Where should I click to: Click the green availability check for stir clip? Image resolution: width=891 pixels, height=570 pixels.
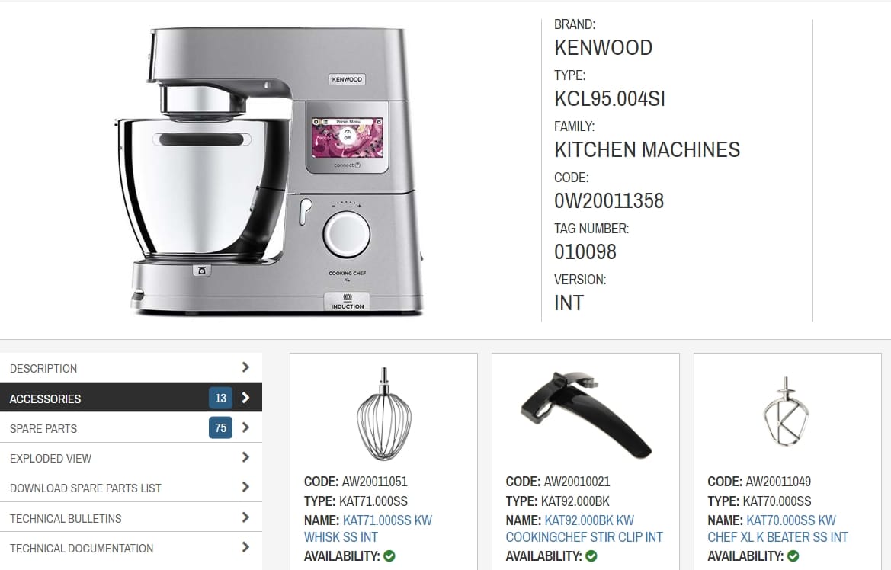click(x=591, y=556)
